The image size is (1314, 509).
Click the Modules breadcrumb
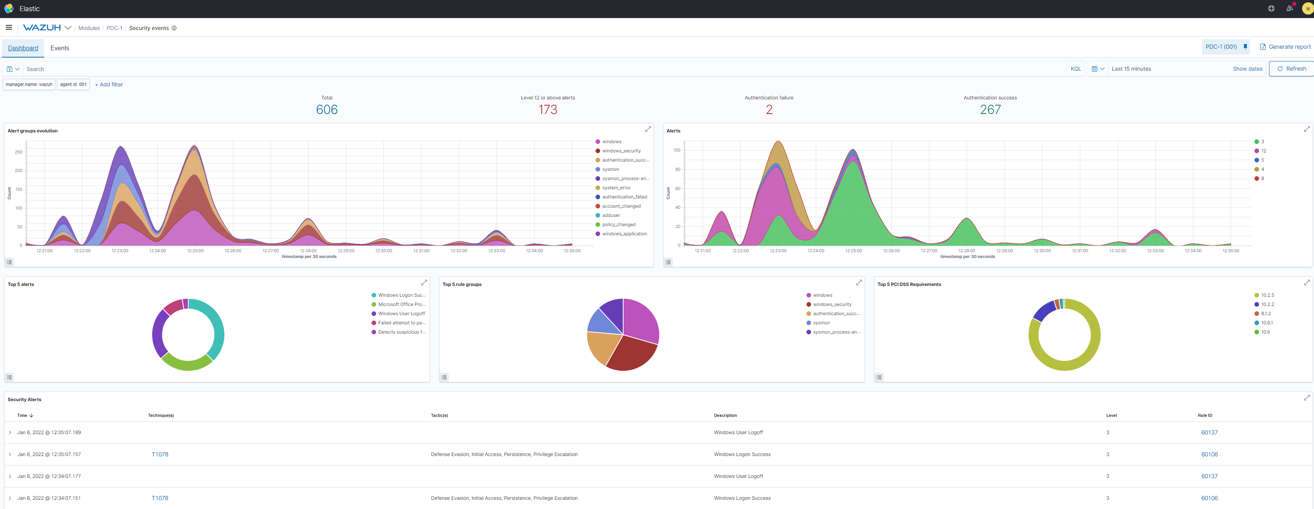[89, 28]
